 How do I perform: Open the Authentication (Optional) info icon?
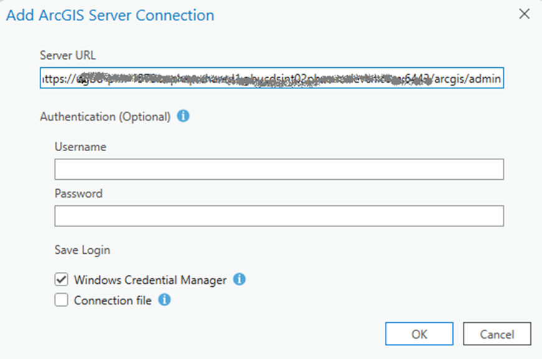coord(183,116)
